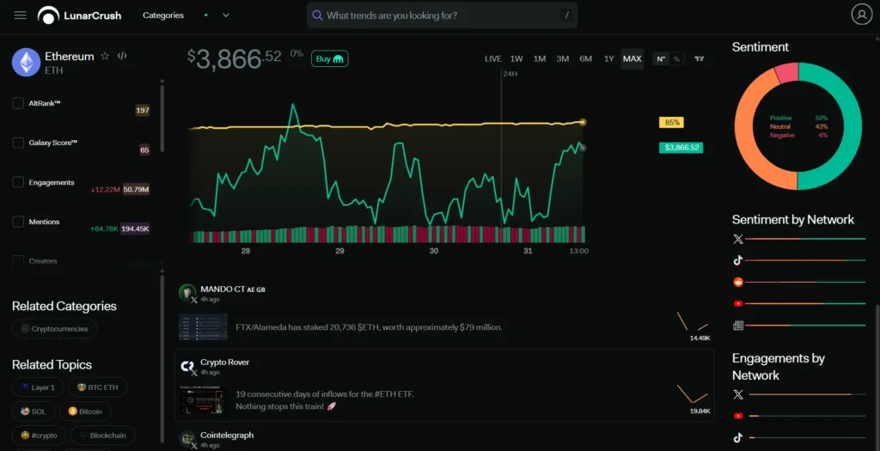Toggle the Creators checkbox
The image size is (880, 451).
(x=18, y=261)
